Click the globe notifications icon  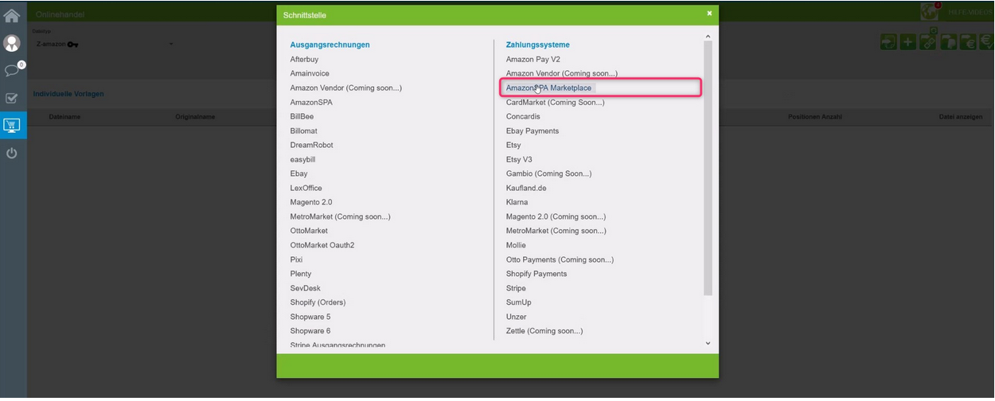click(930, 11)
